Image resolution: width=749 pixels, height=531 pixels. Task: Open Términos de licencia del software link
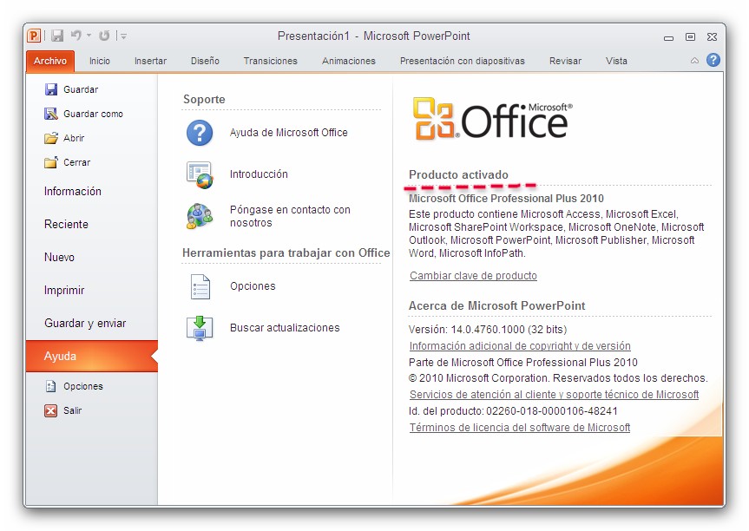click(x=520, y=428)
